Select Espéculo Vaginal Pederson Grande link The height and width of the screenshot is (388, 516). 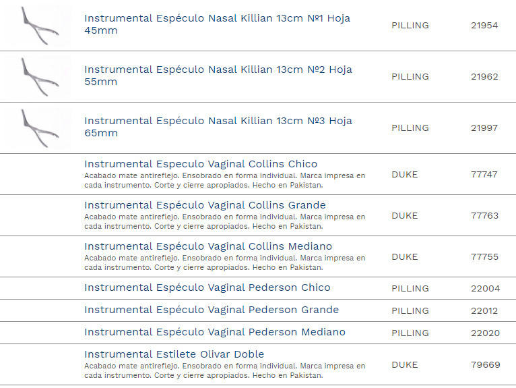[212, 310]
